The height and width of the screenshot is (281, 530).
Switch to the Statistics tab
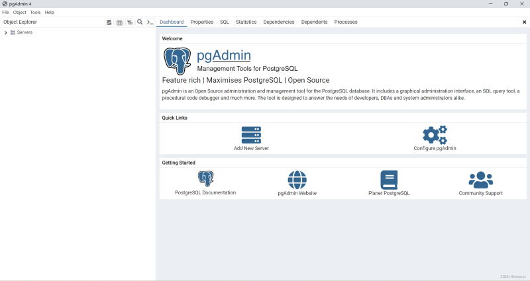pos(246,22)
